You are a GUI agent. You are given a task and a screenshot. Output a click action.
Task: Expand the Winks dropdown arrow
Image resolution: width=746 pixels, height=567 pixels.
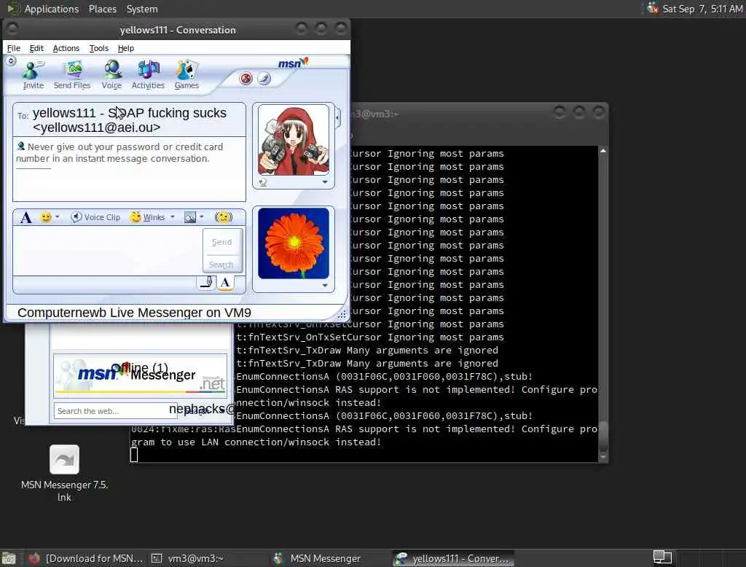click(x=172, y=217)
